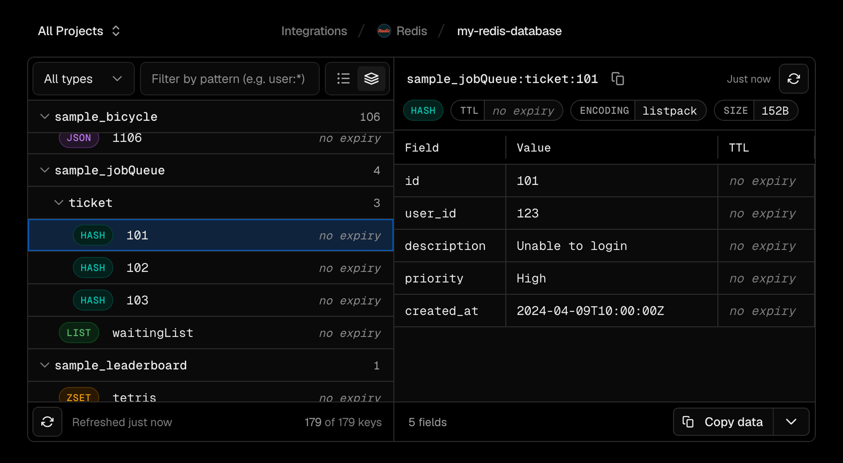Open the All types filter dropdown
Screen dimensions: 843x463
click(x=83, y=79)
